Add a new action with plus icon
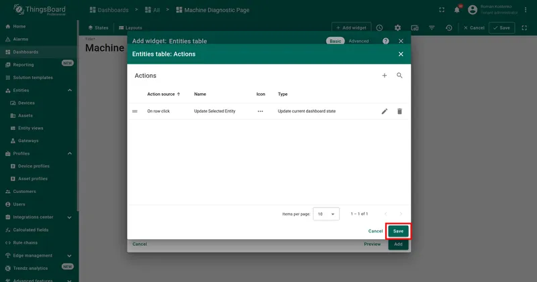 (x=384, y=76)
